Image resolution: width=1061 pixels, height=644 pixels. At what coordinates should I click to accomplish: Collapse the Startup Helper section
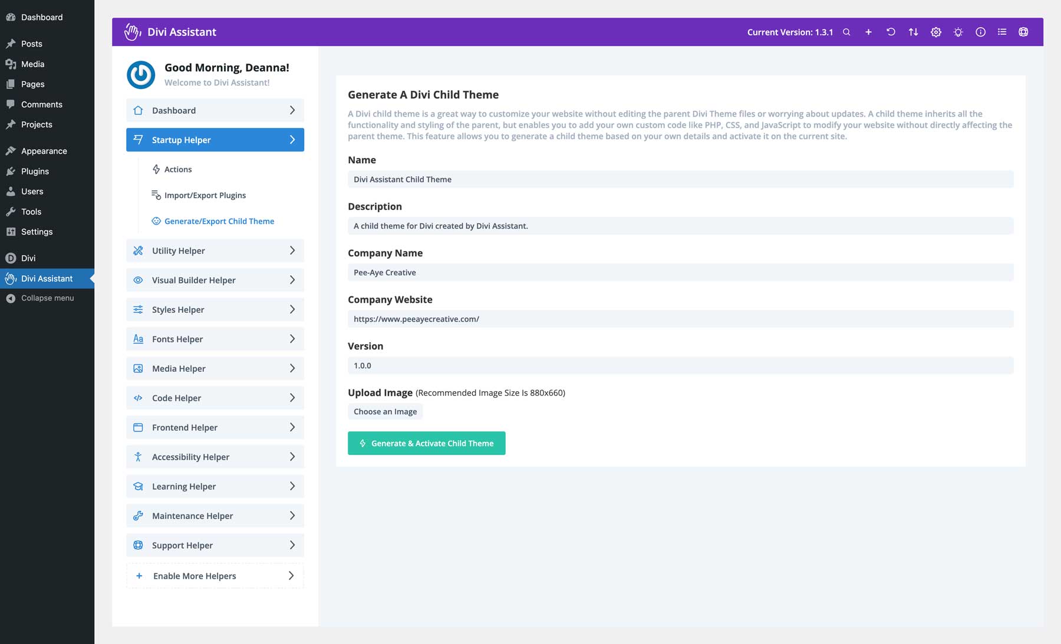pyautogui.click(x=215, y=140)
